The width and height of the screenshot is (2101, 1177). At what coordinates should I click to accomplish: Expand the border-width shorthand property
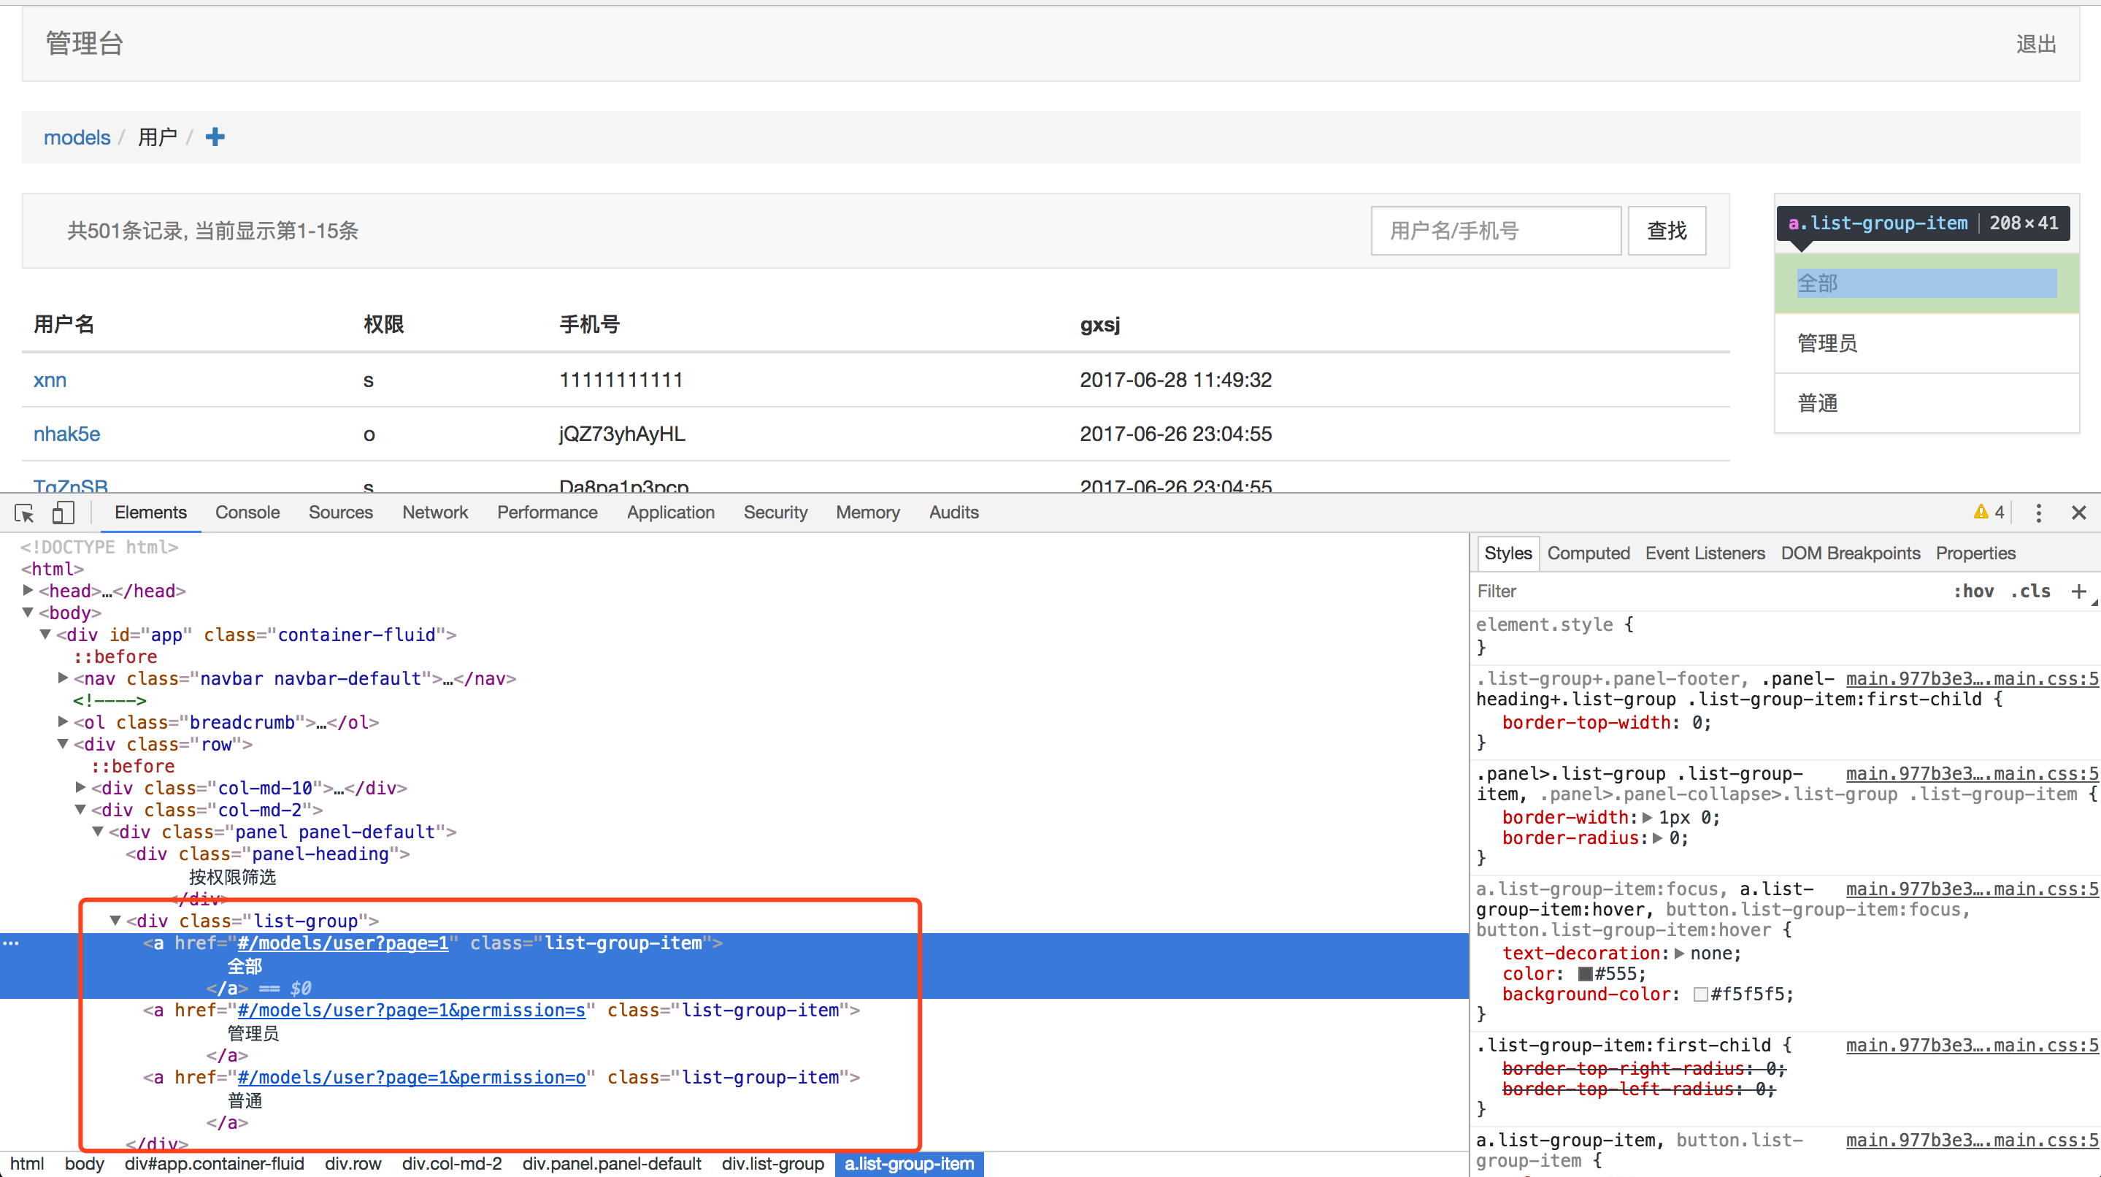1647,817
